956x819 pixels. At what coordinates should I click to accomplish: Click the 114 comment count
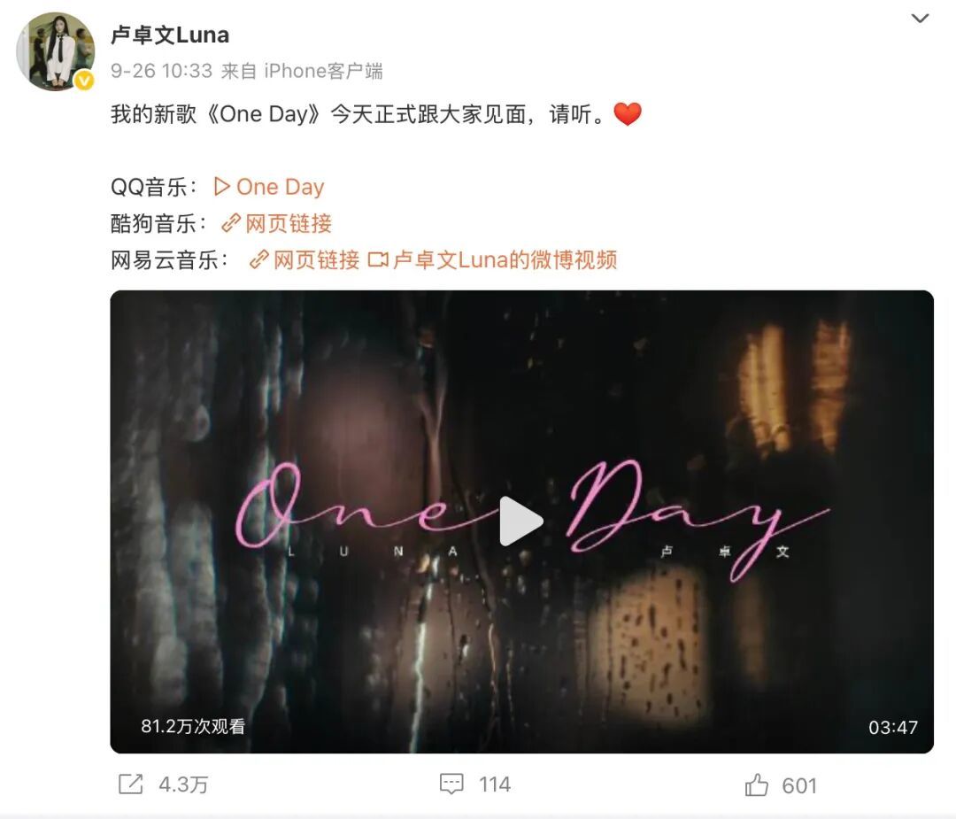tap(495, 784)
